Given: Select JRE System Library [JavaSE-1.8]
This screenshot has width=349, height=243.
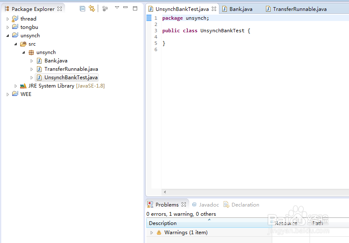Looking at the screenshot, I should pos(66,86).
